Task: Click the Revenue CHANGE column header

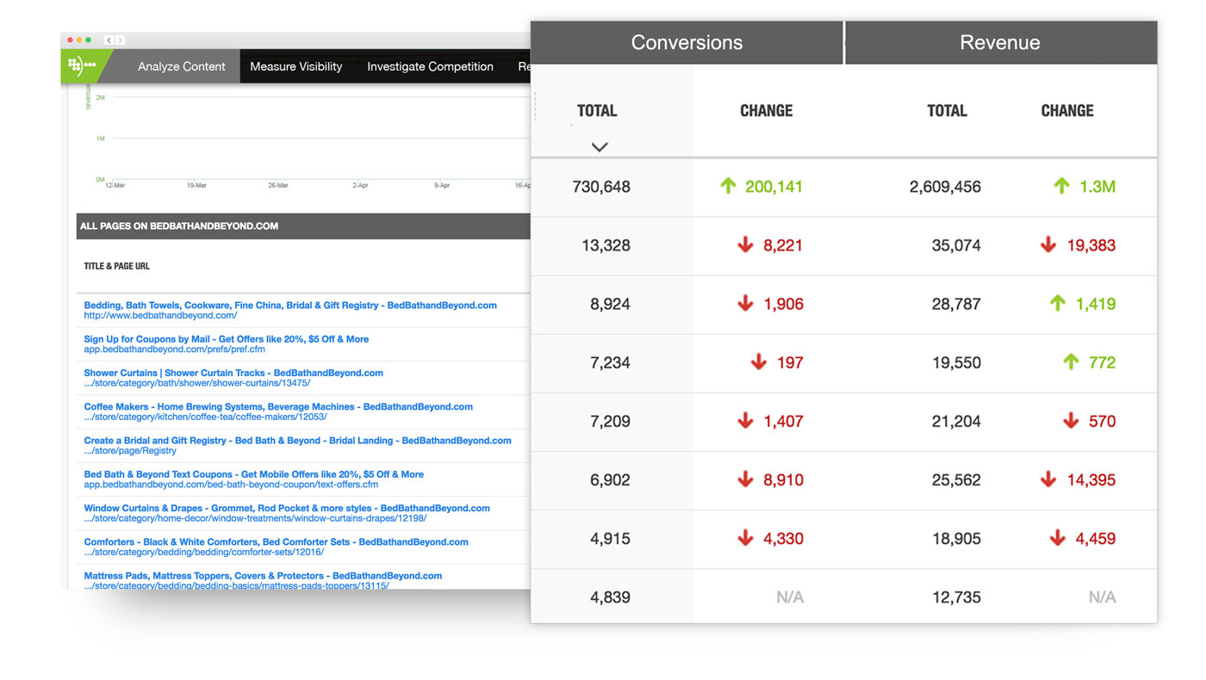Action: pos(1067,111)
